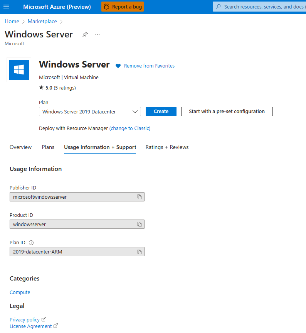Image resolution: width=306 pixels, height=333 pixels.
Task: Pin Windows Server to dashboard
Action: [x=85, y=34]
